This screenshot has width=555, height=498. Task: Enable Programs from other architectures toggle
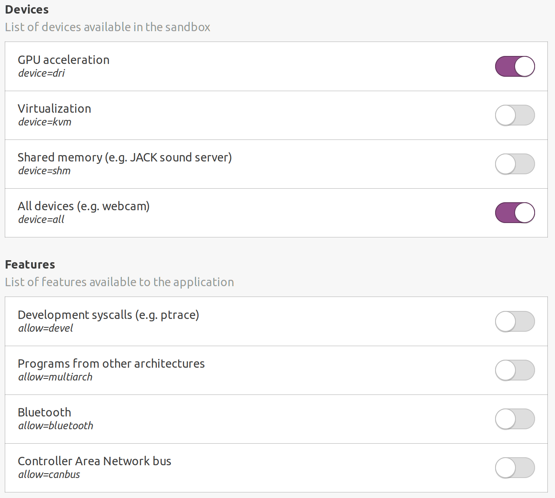[x=515, y=370]
